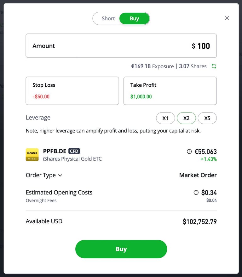Expand the Order Type dropdown

click(44, 175)
